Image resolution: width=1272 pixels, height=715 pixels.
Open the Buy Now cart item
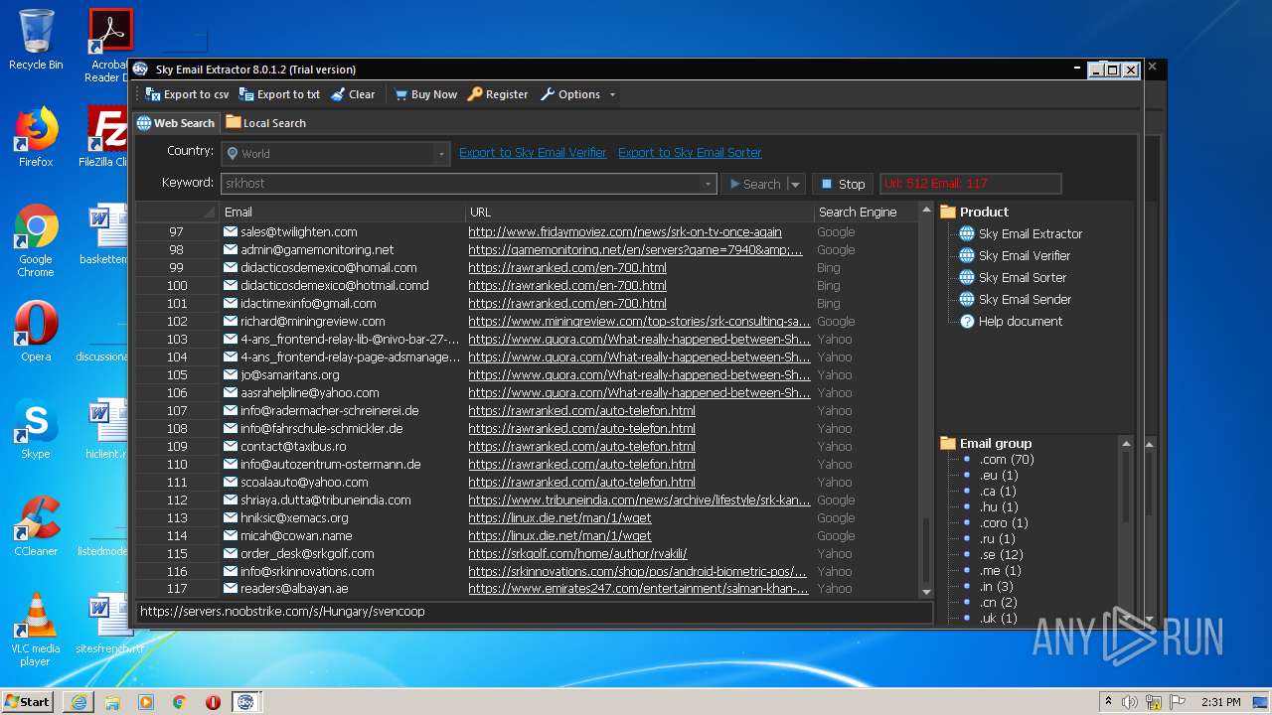[425, 94]
